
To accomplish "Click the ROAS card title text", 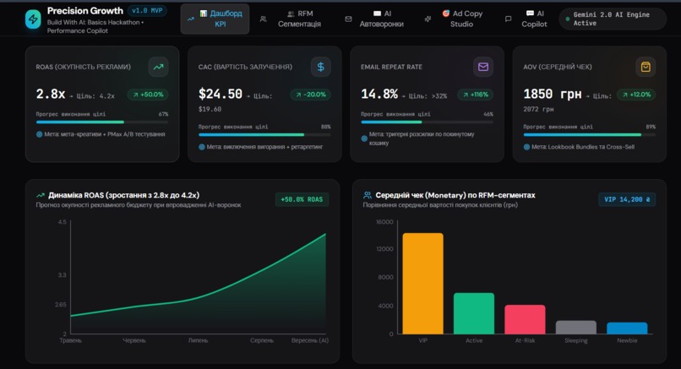I will click(84, 67).
